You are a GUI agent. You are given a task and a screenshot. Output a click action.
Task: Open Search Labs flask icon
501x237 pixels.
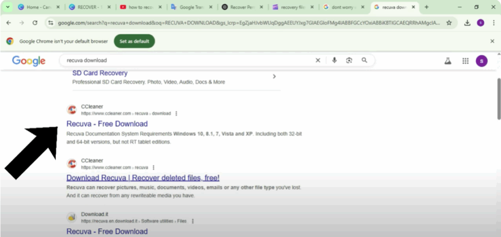point(448,61)
